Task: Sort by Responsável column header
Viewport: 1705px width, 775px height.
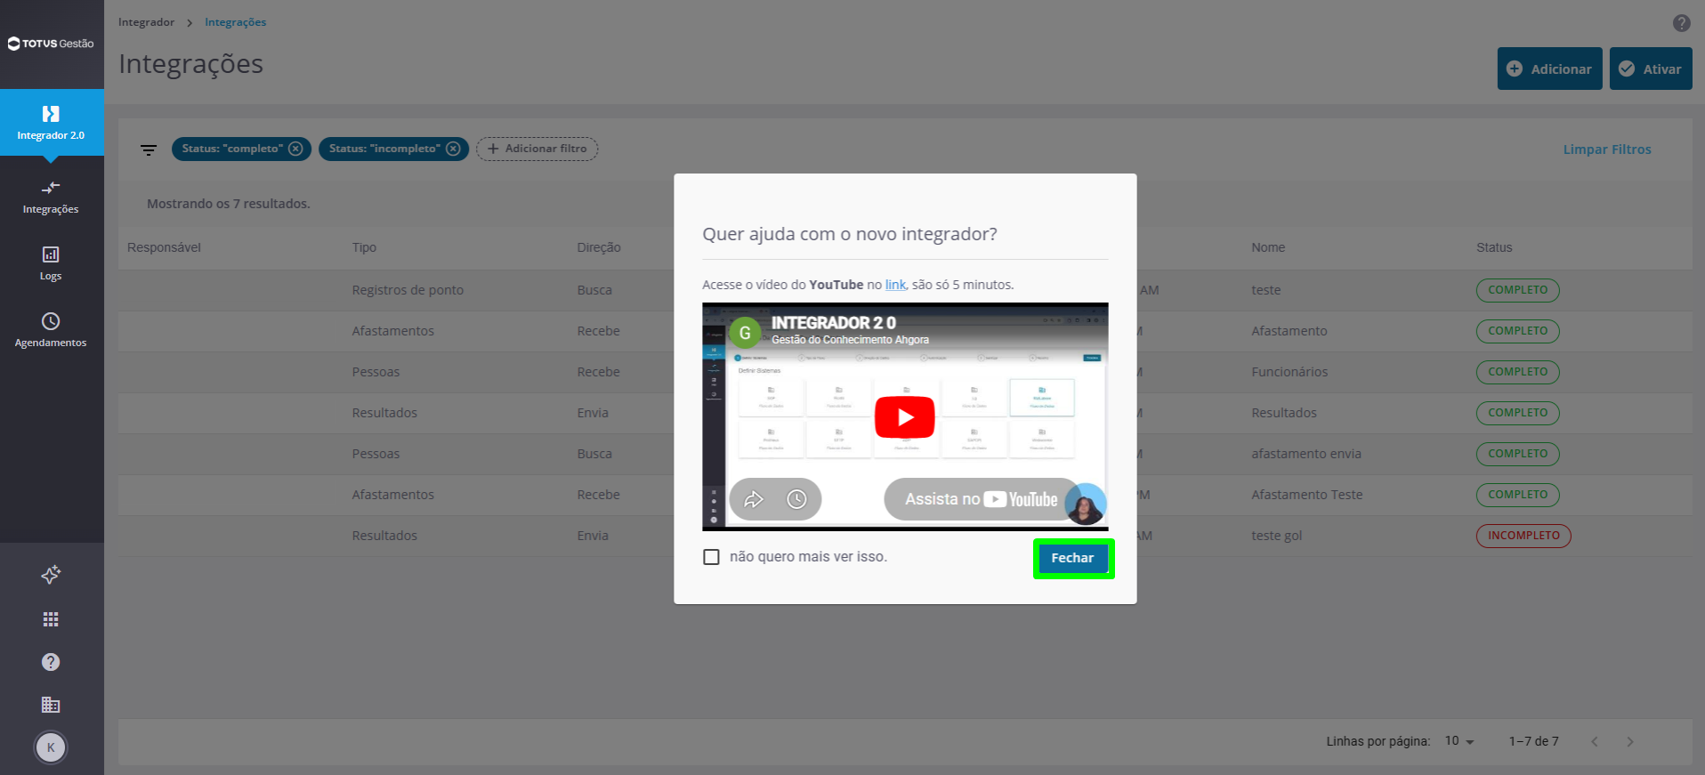Action: [164, 247]
